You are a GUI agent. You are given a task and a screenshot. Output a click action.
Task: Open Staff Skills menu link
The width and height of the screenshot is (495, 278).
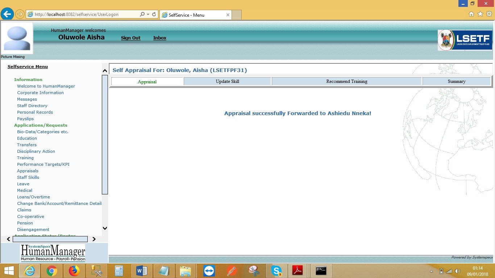pyautogui.click(x=28, y=177)
